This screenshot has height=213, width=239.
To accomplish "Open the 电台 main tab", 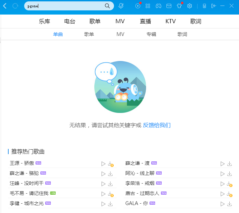I will click(70, 21).
